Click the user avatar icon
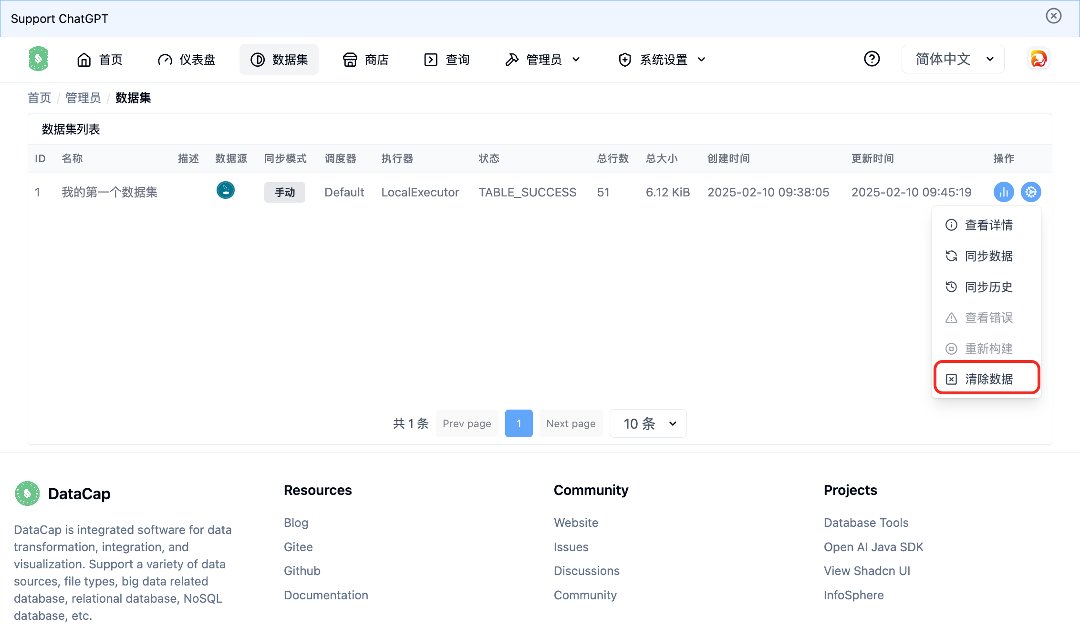The image size is (1080, 637). (1038, 59)
